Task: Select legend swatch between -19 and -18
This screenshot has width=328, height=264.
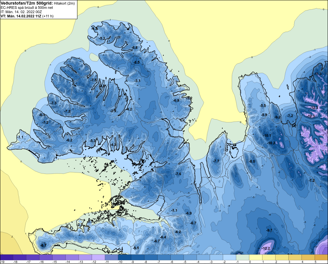Action: pos(7,257)
